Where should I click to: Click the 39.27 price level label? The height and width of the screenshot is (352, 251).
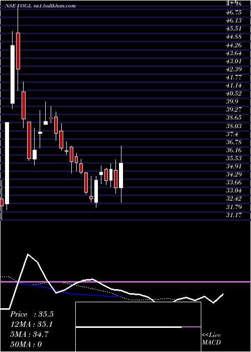click(234, 110)
